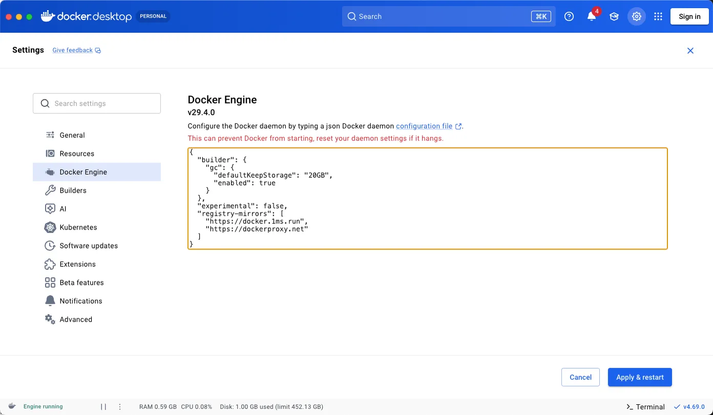
Task: Click the PERSONAL plan badge
Action: pyautogui.click(x=153, y=16)
